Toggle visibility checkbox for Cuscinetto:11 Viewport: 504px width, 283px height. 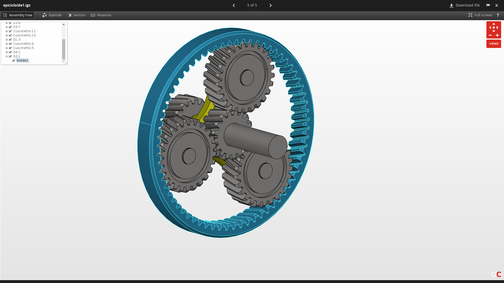point(10,31)
